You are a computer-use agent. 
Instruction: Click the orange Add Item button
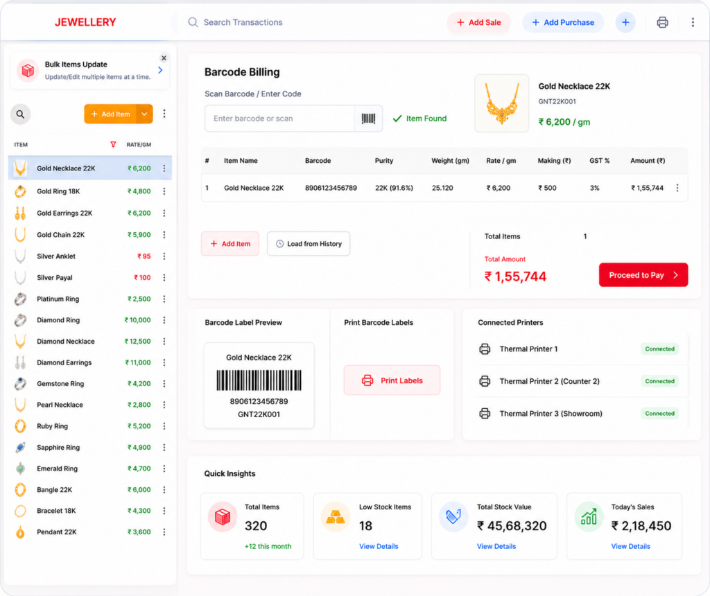pyautogui.click(x=110, y=114)
